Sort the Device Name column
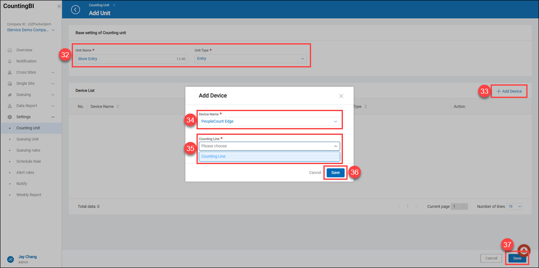The height and width of the screenshot is (268, 539). 118,106
